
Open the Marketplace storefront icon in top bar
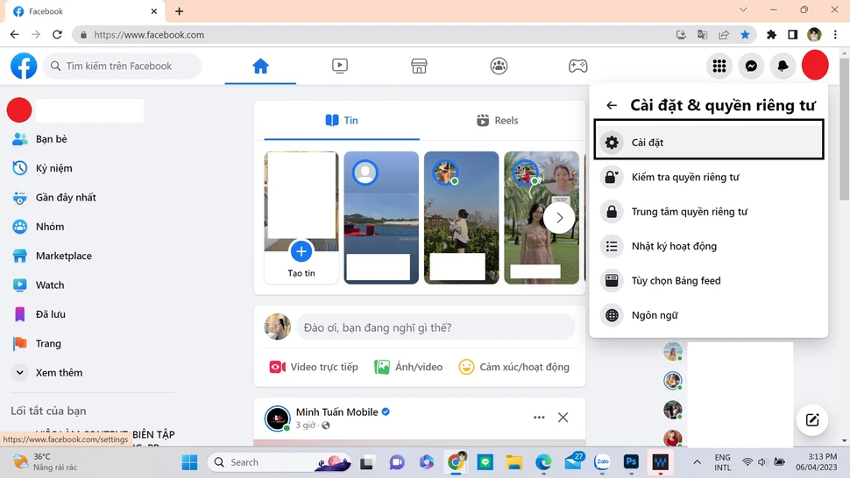pyautogui.click(x=419, y=66)
